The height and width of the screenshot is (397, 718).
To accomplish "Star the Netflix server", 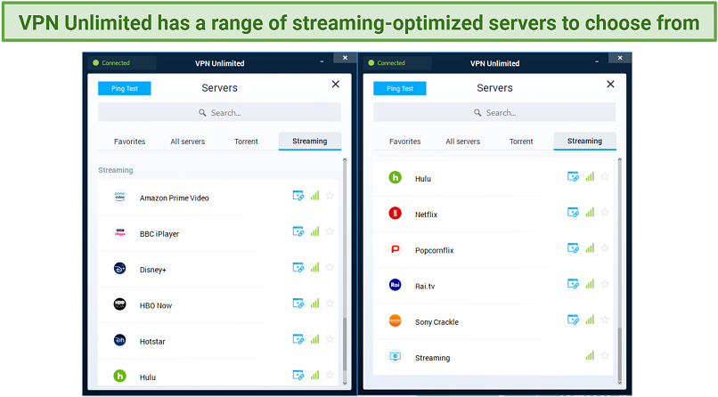I will click(605, 212).
